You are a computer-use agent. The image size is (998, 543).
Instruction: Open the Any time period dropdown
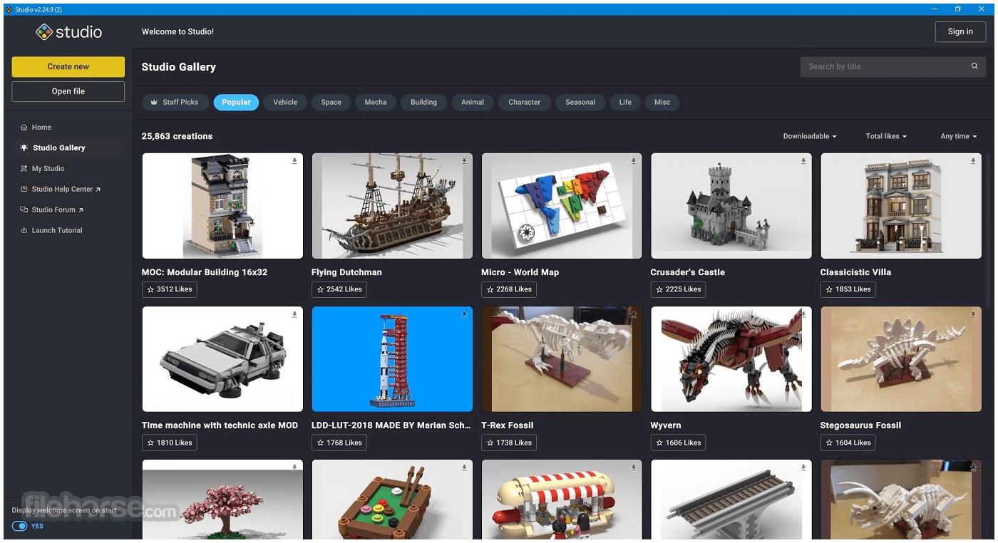959,136
